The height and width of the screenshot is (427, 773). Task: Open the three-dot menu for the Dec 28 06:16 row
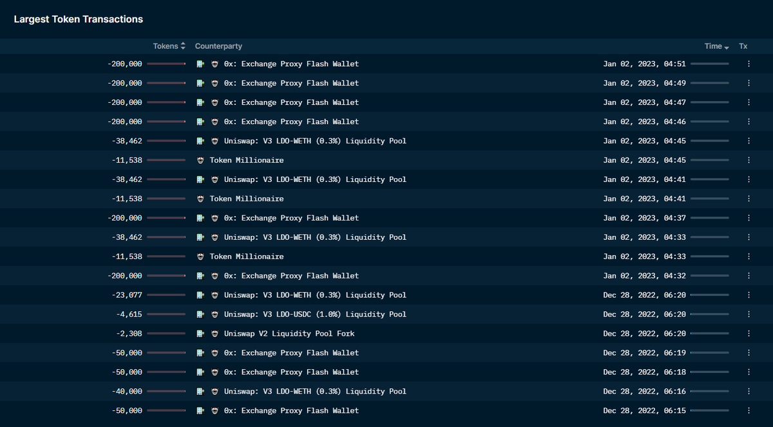749,392
